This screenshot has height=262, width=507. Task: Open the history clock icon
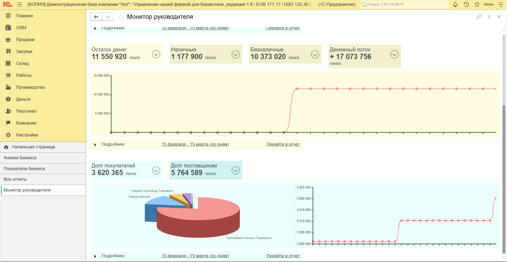coord(466,4)
